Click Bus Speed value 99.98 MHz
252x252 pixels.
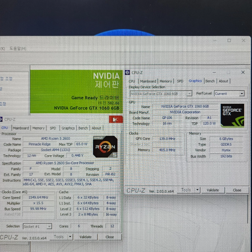point(38,209)
